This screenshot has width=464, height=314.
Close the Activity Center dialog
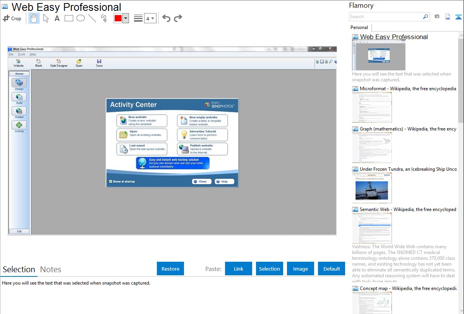click(x=201, y=182)
